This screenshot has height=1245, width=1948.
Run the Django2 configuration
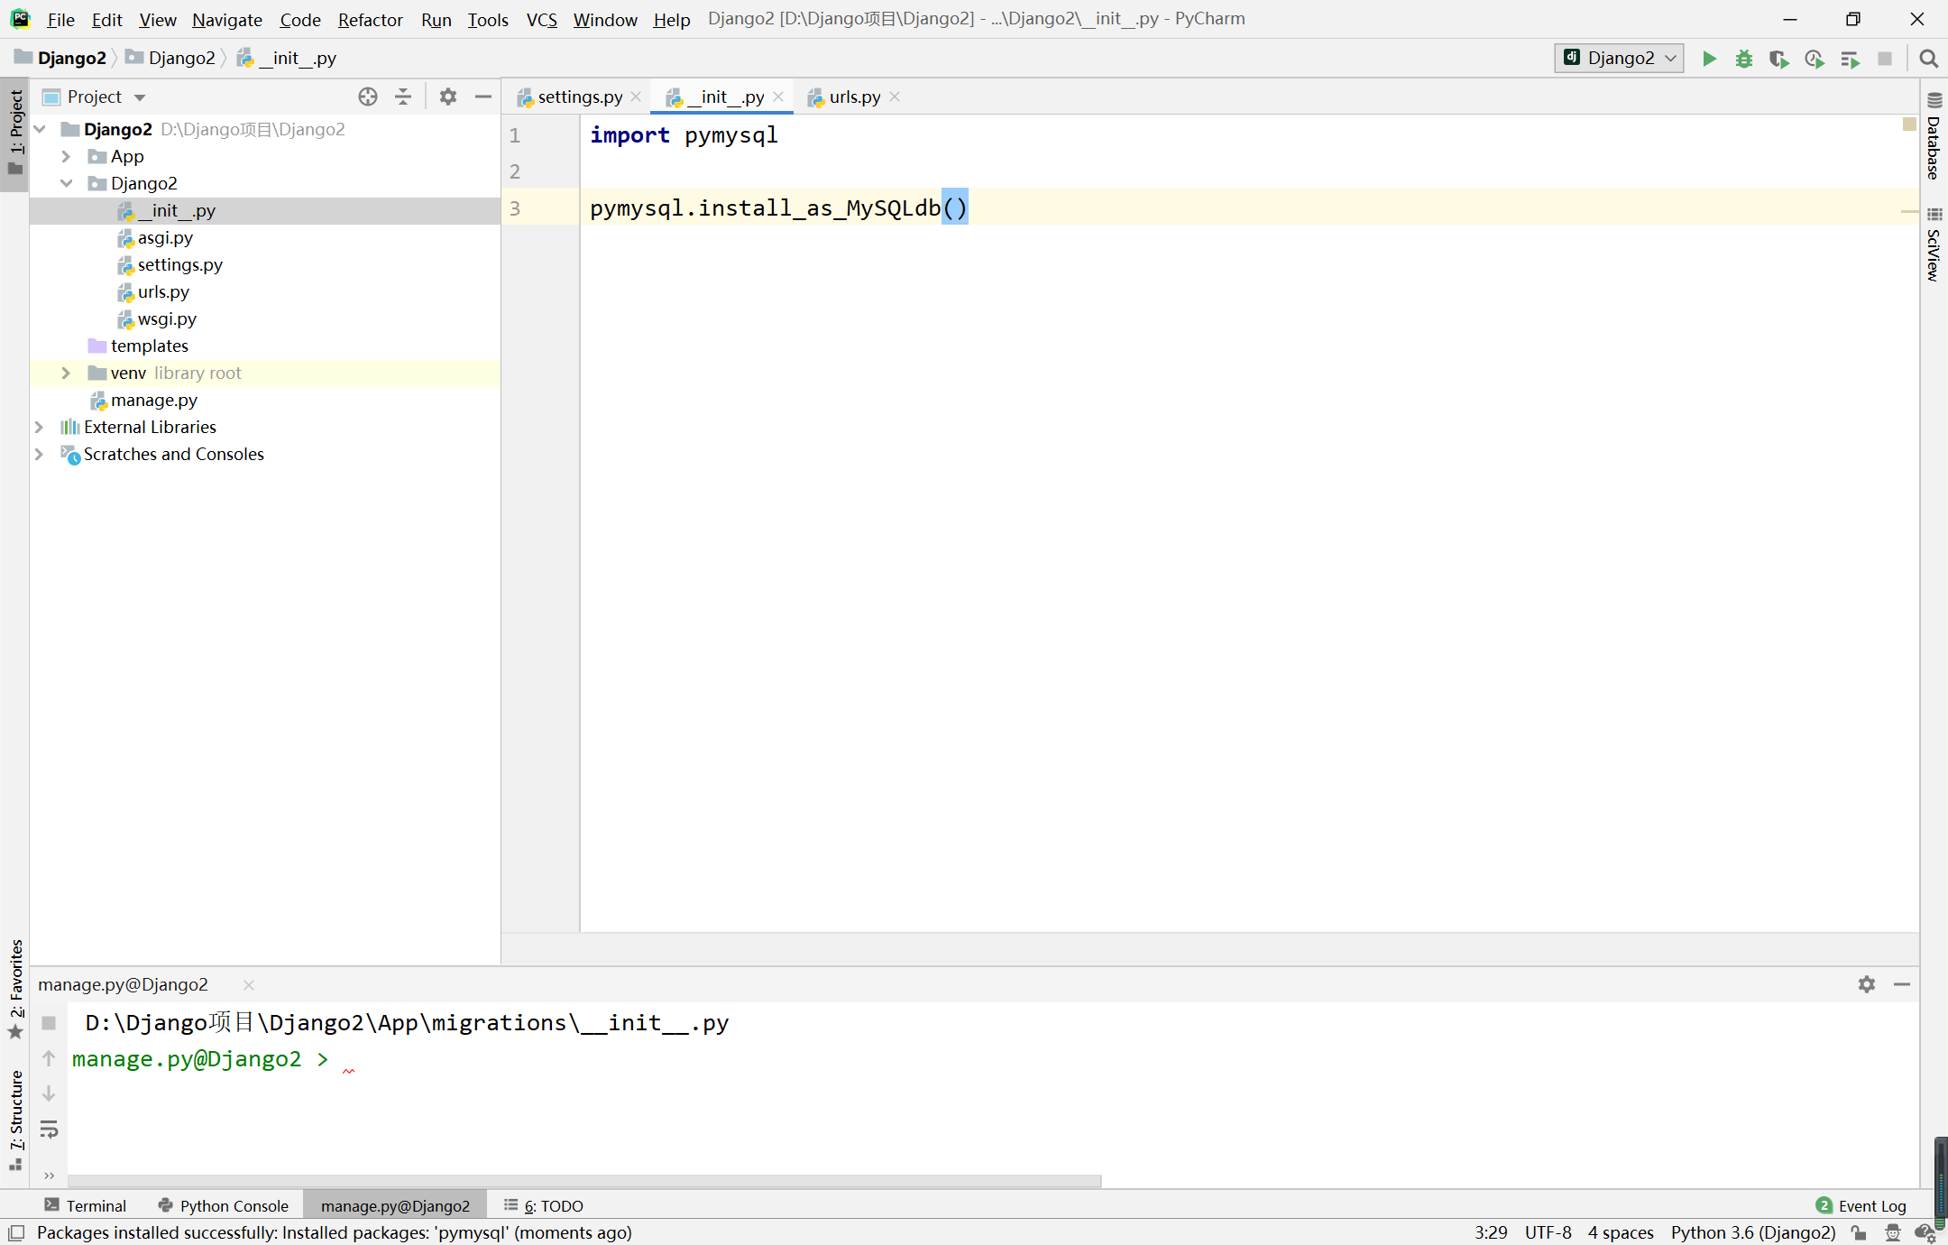point(1709,59)
